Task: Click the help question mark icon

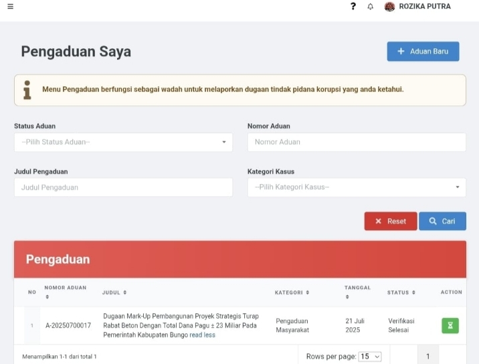Action: [353, 7]
